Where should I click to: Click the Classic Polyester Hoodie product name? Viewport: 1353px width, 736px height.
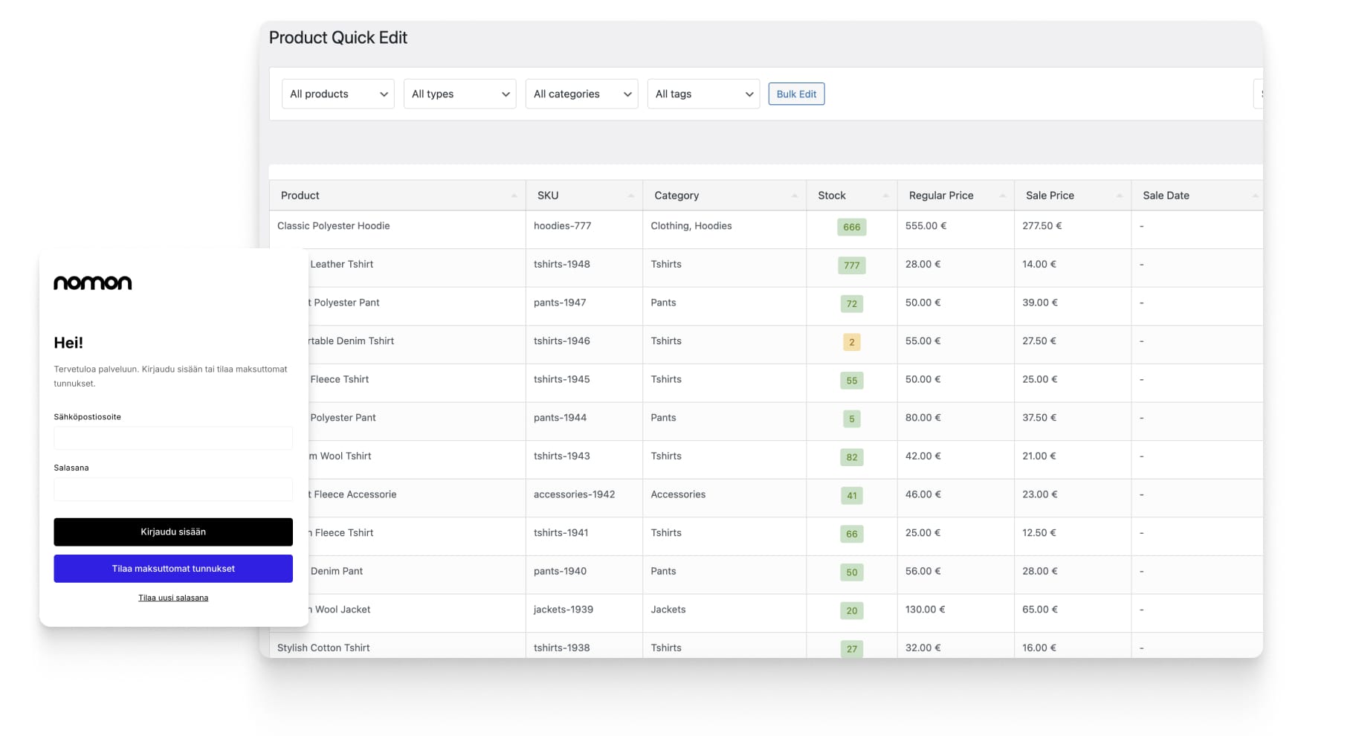pos(333,226)
